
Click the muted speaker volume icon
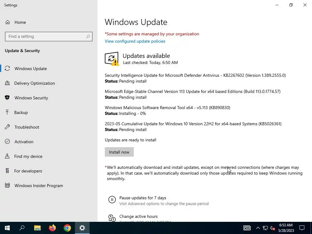point(272,228)
